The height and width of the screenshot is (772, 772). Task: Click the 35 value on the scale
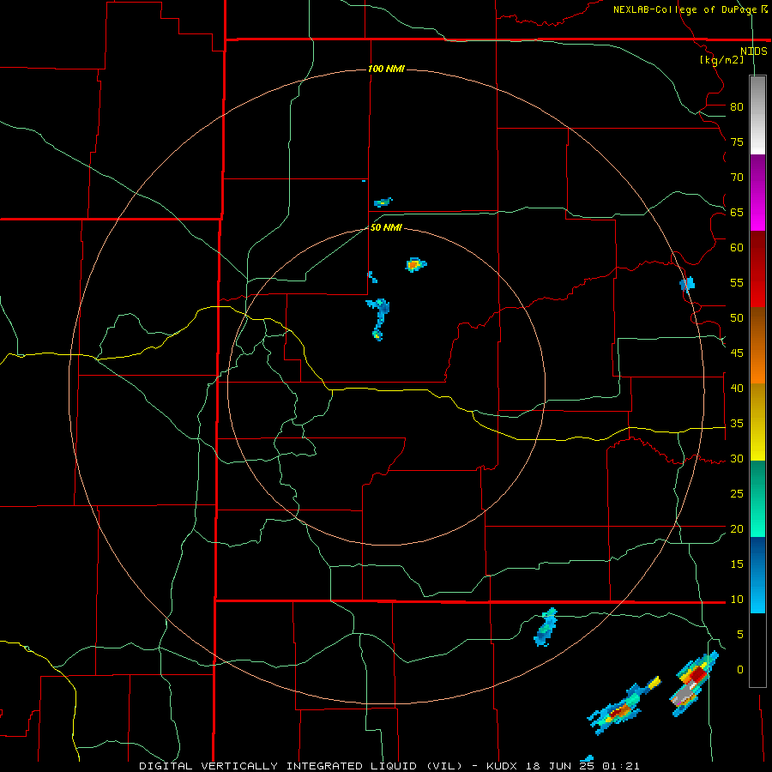click(x=737, y=424)
